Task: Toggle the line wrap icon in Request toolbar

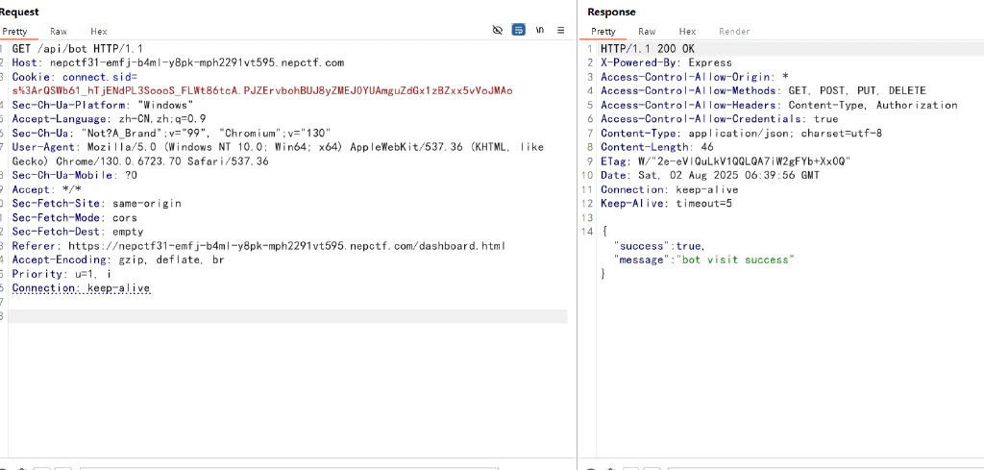Action: point(518,30)
